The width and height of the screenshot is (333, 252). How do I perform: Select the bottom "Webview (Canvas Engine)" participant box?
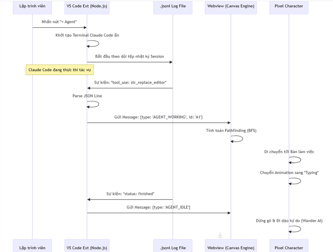click(230, 247)
